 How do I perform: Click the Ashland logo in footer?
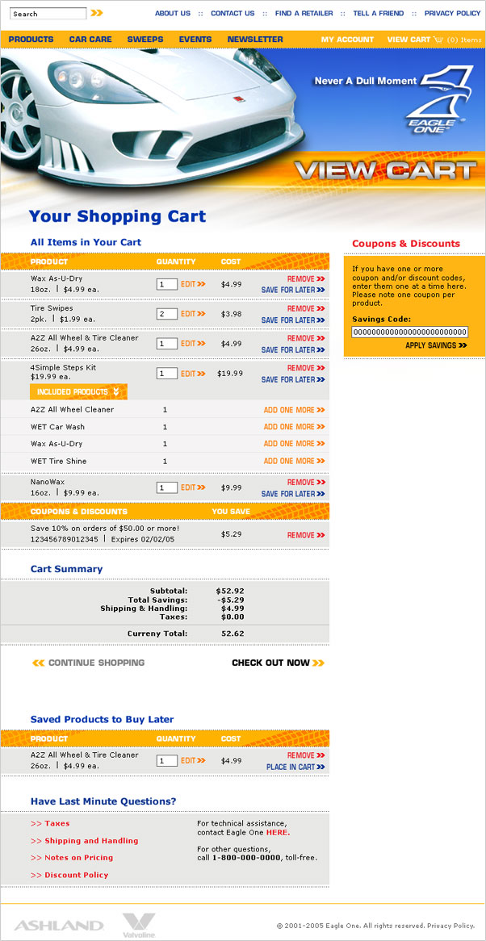[x=59, y=925]
